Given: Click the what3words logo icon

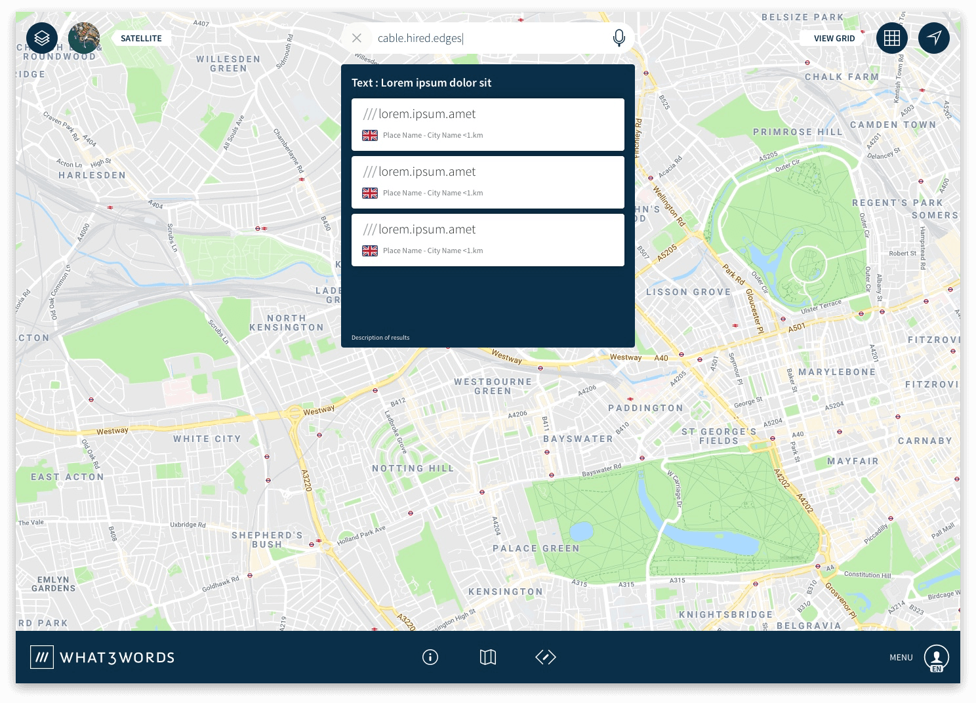Looking at the screenshot, I should pos(42,657).
